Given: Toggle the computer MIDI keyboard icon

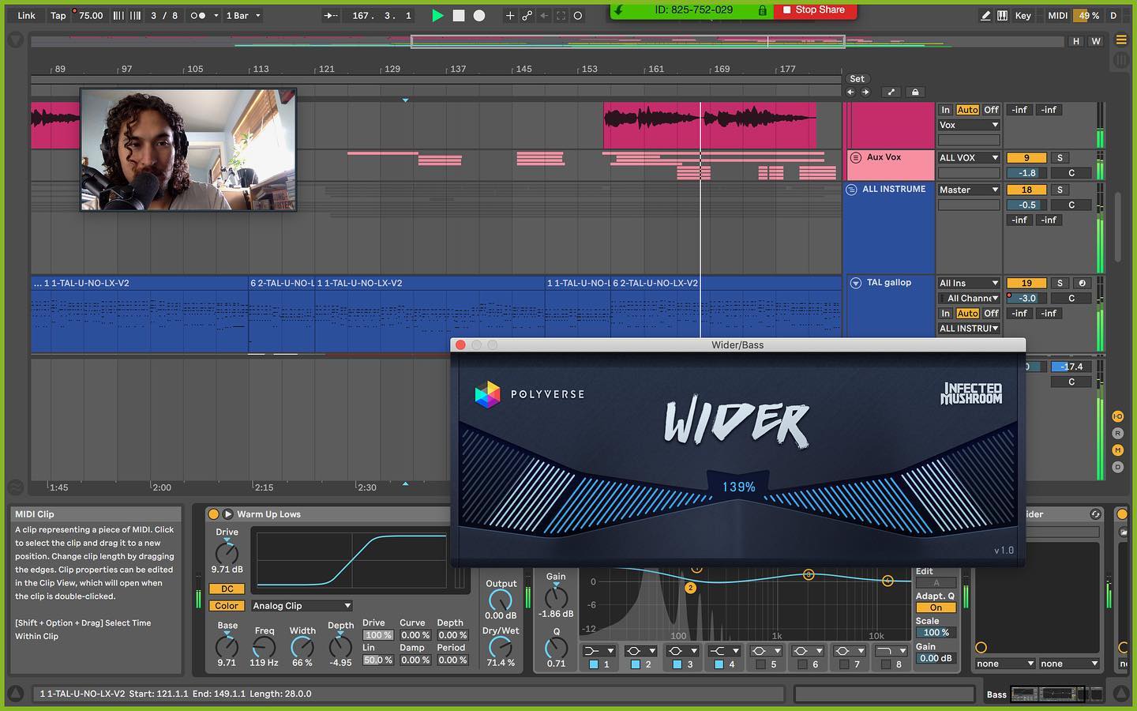Looking at the screenshot, I should click(x=1002, y=15).
